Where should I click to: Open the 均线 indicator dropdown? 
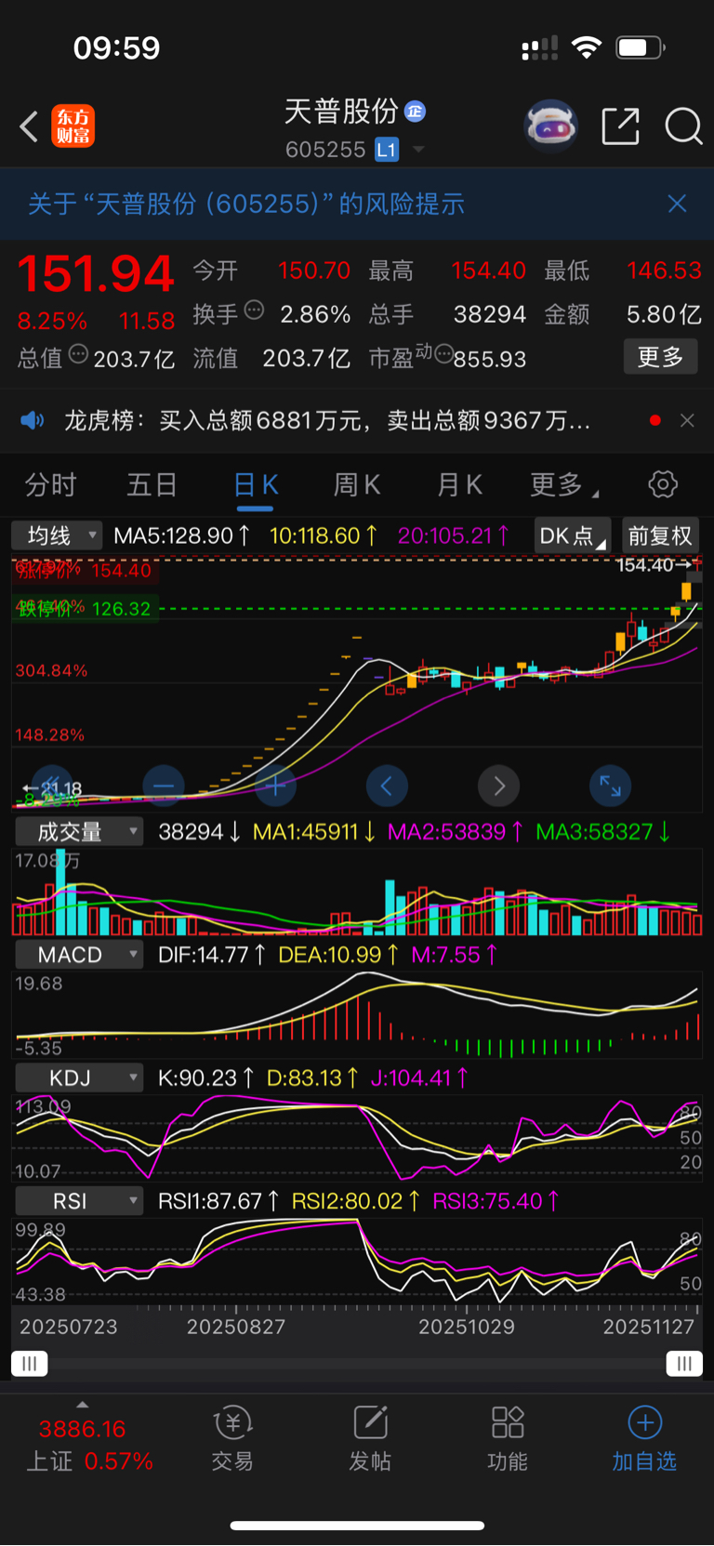(x=56, y=535)
